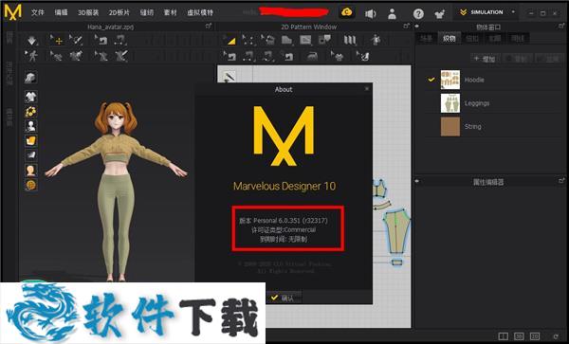The image size is (569, 344).
Task: Click the shirt arrow tool in 2D toolbar second row
Action: coord(337,56)
